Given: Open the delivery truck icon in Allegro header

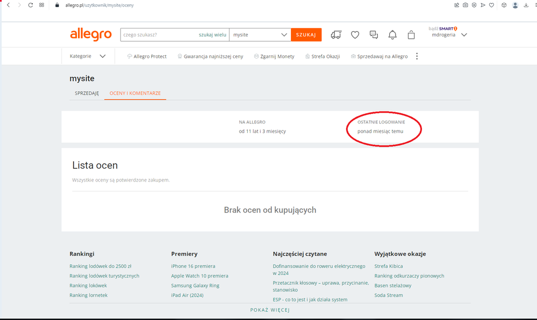Looking at the screenshot, I should point(336,34).
